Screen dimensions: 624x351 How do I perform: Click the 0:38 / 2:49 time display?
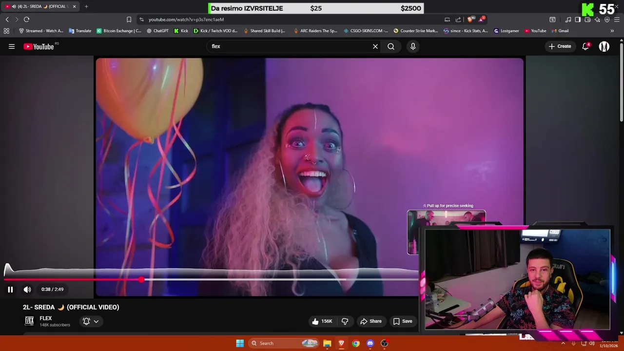coord(52,290)
